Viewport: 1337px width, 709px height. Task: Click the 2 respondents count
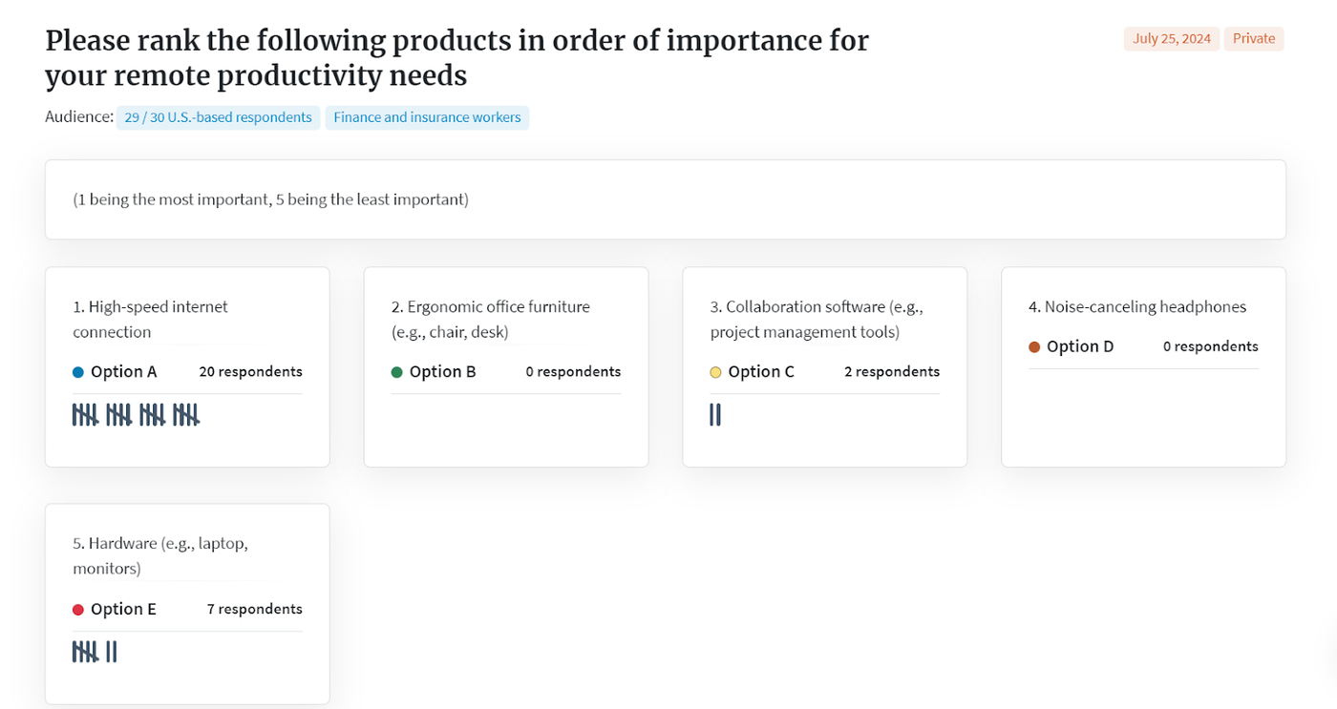coord(892,372)
